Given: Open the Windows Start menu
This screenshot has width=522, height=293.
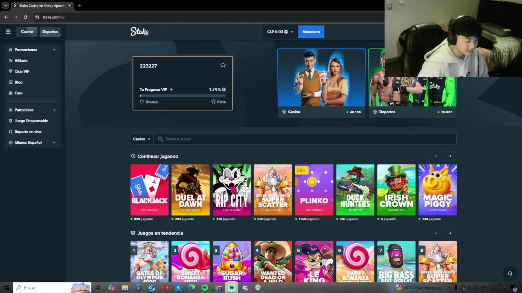Looking at the screenshot, I should (7, 288).
